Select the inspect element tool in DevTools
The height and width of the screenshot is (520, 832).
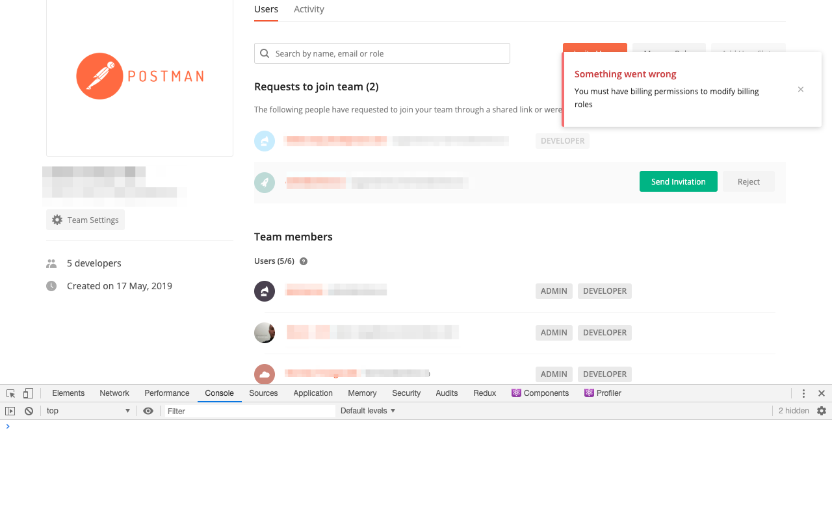pos(10,393)
